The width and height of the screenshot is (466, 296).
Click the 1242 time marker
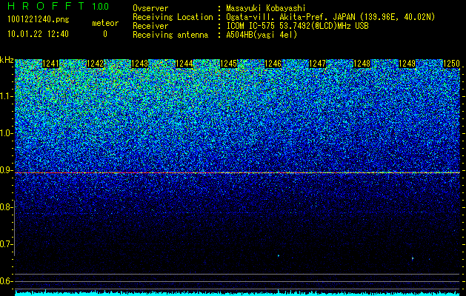point(96,64)
